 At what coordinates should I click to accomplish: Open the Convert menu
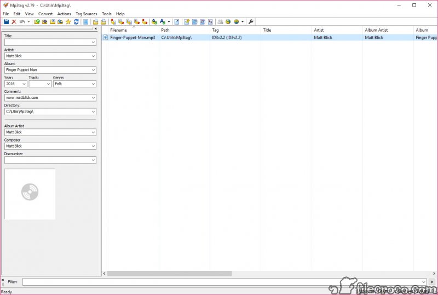(x=45, y=14)
